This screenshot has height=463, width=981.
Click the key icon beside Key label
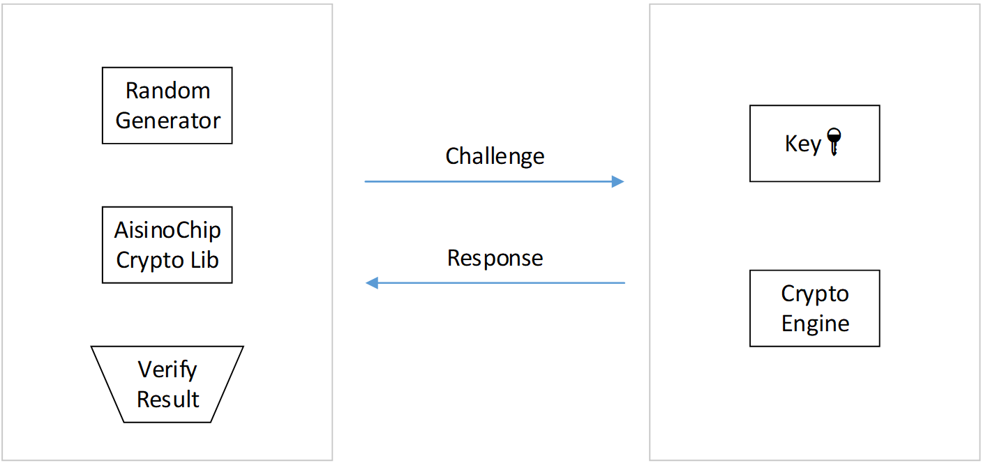point(833,142)
